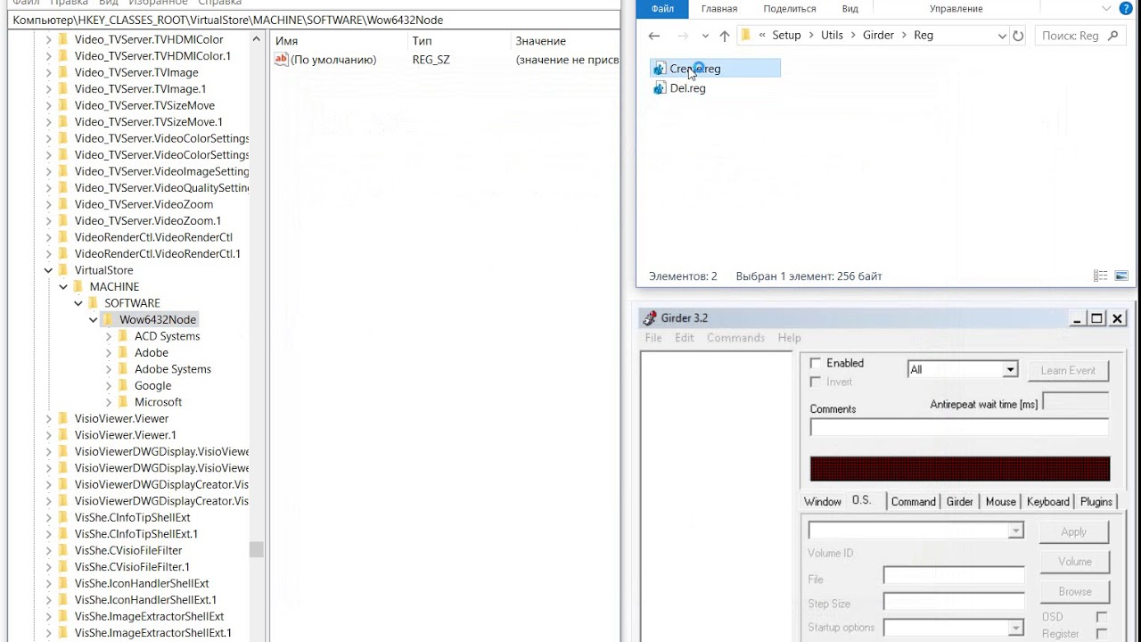This screenshot has height=642, width=1141.
Task: Click folder icon of ACD Systems key
Action: tap(124, 336)
